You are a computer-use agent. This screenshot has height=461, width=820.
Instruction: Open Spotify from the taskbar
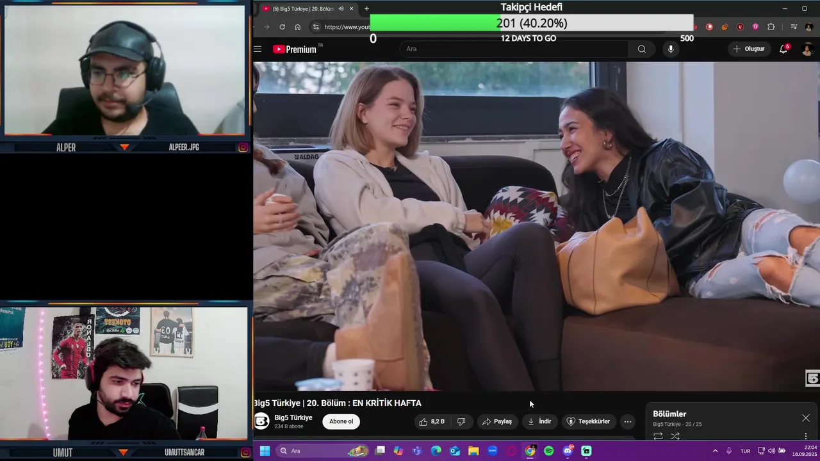(x=549, y=451)
